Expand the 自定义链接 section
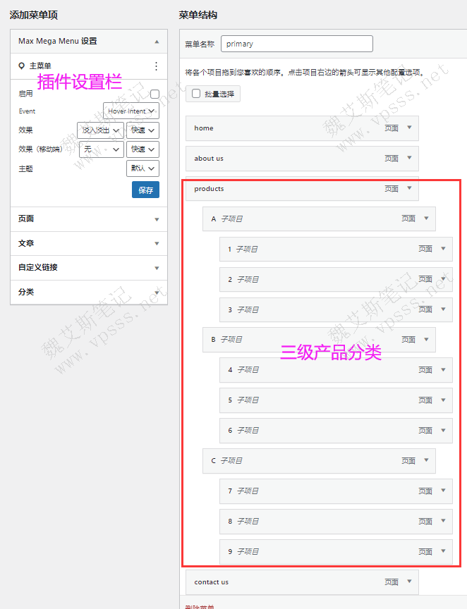This screenshot has width=467, height=609. (x=157, y=268)
